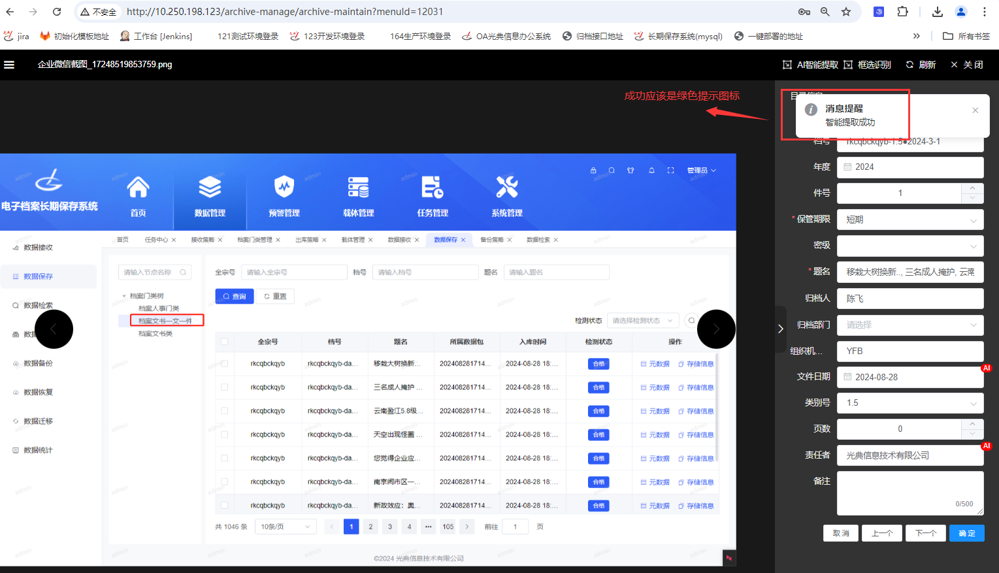
Task: Open the browser zoom magnifier icon
Action: [x=825, y=12]
